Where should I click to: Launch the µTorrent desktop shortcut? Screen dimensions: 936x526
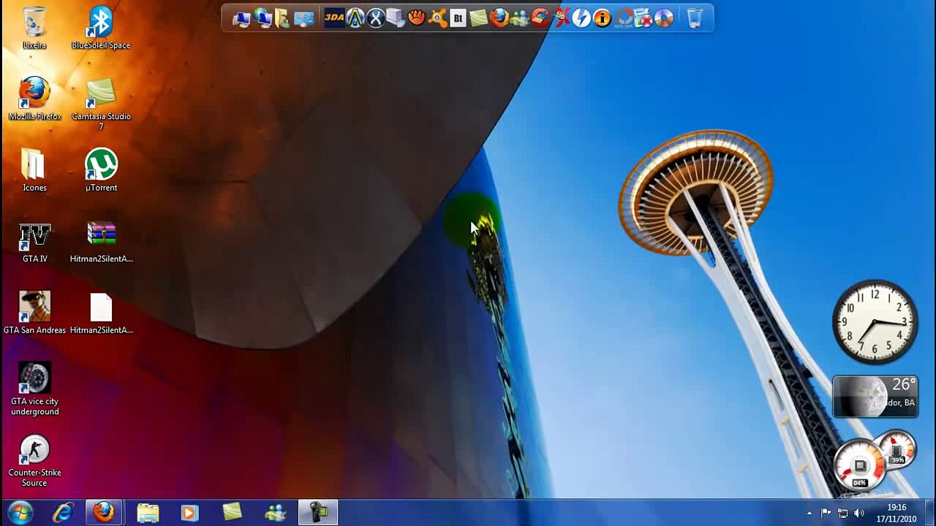click(x=101, y=169)
